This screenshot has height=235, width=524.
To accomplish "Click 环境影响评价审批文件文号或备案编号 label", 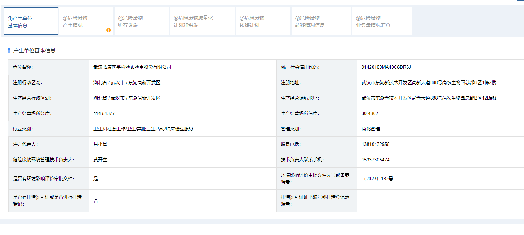I will click(x=315, y=178).
